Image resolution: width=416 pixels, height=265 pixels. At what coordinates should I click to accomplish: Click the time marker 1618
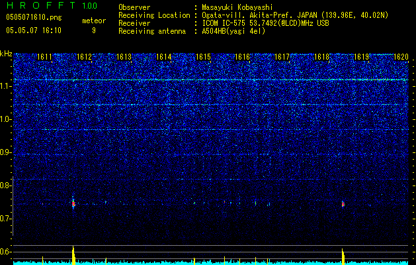pos(321,57)
